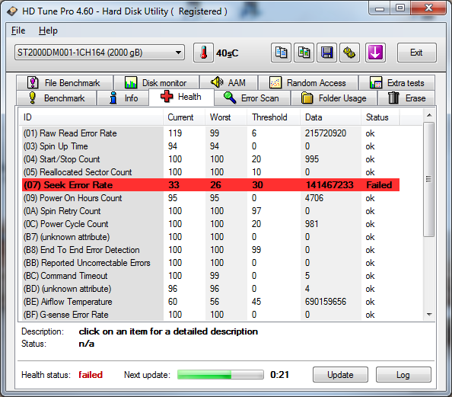Switch to the Error Scan tab
The height and width of the screenshot is (397, 452).
tap(252, 98)
